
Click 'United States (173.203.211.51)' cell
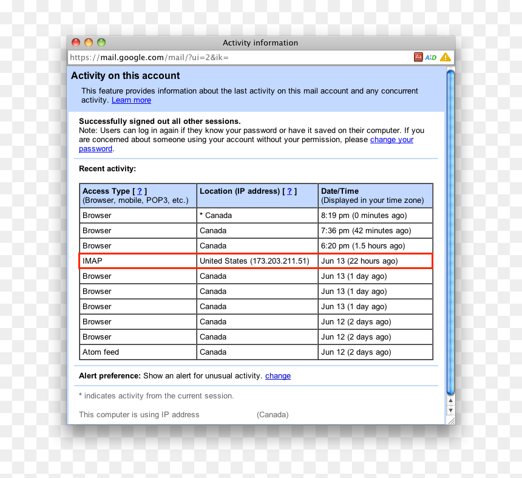[257, 261]
